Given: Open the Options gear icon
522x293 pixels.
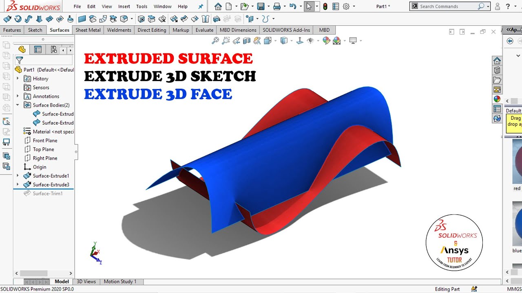Looking at the screenshot, I should (347, 6).
